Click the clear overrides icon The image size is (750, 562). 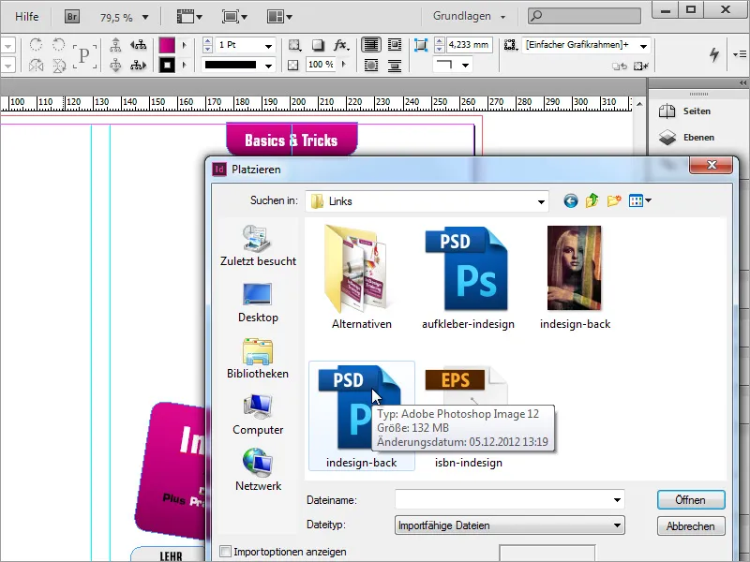(640, 67)
